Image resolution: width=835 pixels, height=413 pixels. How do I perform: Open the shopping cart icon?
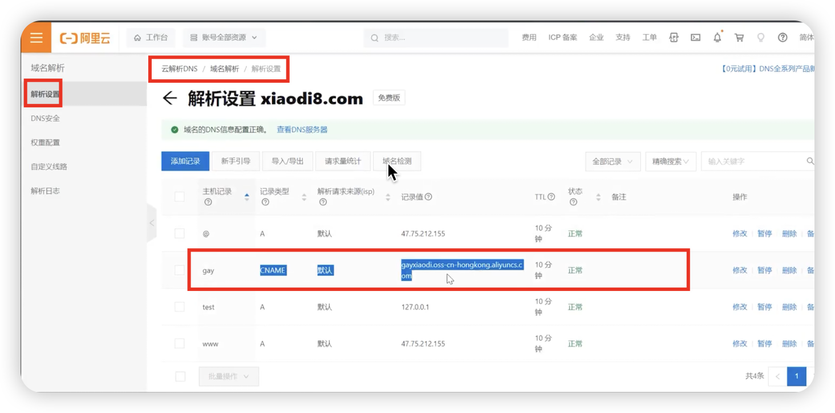[x=739, y=38]
